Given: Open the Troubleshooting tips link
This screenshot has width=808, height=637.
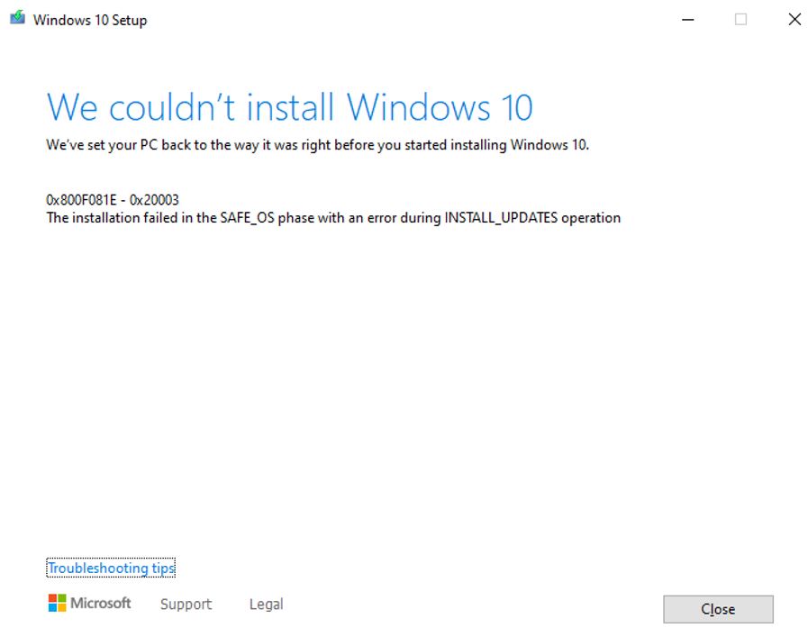Looking at the screenshot, I should [111, 568].
